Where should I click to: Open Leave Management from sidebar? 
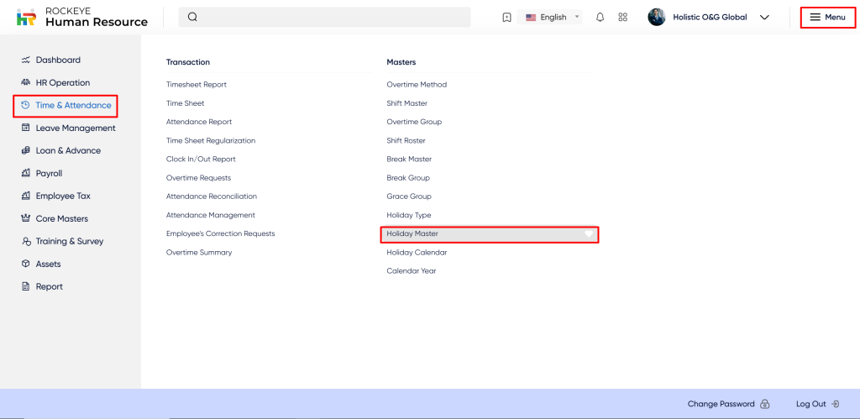coord(75,128)
